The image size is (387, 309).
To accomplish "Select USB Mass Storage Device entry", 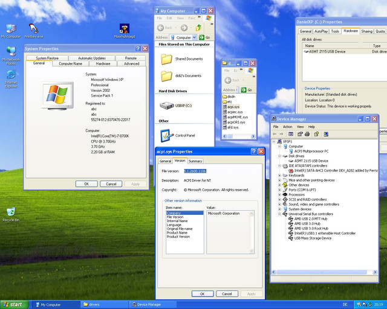I will click(x=310, y=238).
